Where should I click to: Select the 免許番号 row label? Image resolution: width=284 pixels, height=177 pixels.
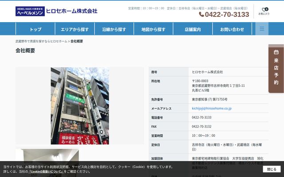[157, 100]
